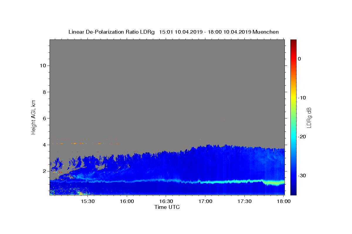This screenshot has height=234, width=352.
Task: Click the 'Height AGL km' axis label
Action: tap(33, 117)
